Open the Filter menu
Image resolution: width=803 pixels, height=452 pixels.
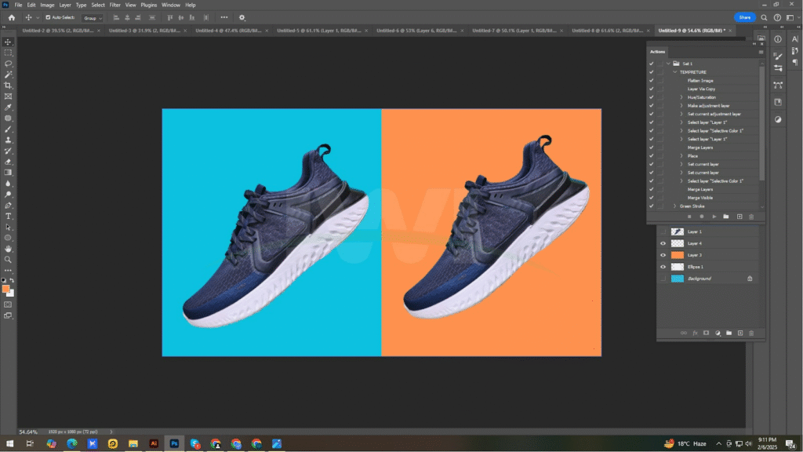pyautogui.click(x=114, y=5)
